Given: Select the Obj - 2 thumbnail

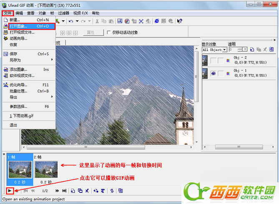Looking at the screenshot, I should [x=205, y=60].
